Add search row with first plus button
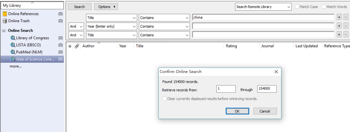This screenshot has height=132, width=350. pos(339,17)
